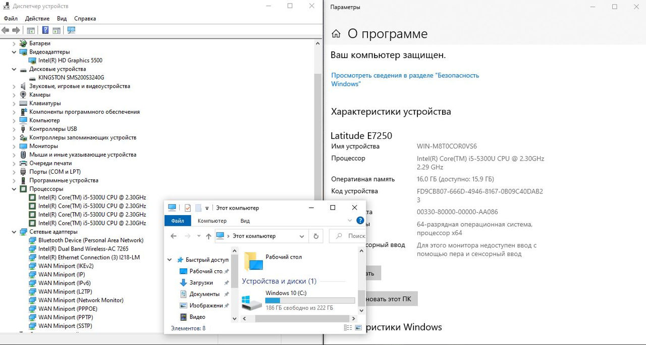Switch to the Компьютер ribbon tab

212,221
